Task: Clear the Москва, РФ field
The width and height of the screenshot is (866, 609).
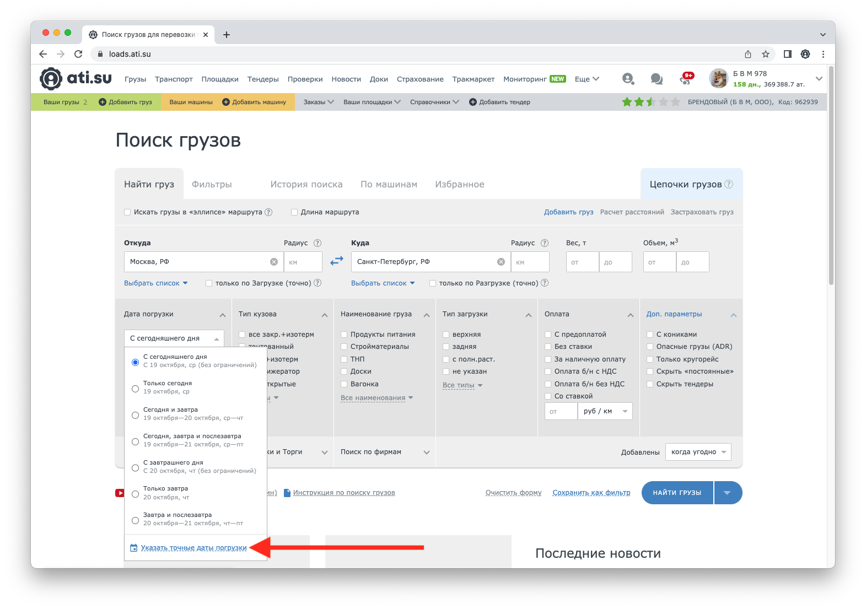Action: point(274,262)
